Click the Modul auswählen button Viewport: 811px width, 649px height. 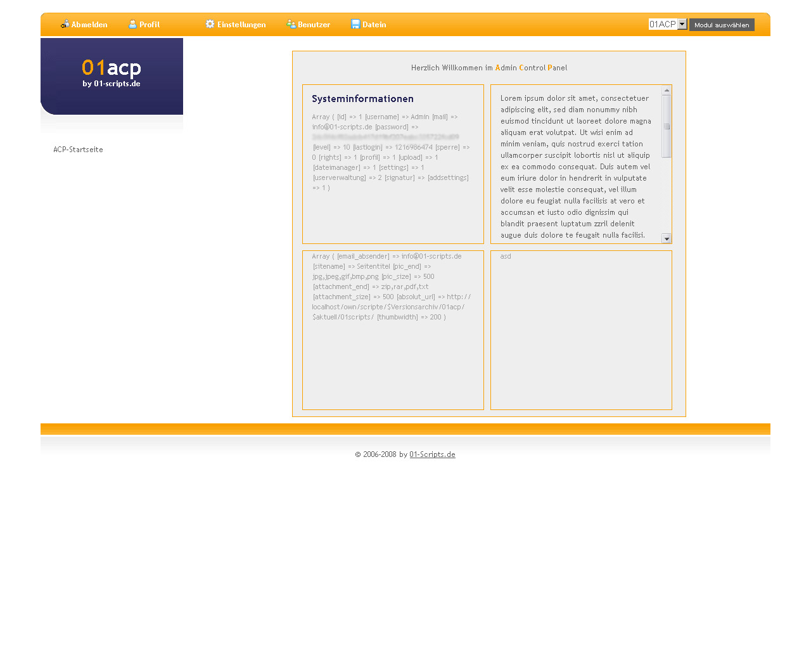click(x=722, y=25)
